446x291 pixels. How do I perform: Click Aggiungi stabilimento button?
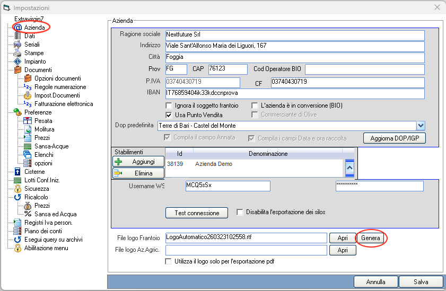[x=138, y=162]
